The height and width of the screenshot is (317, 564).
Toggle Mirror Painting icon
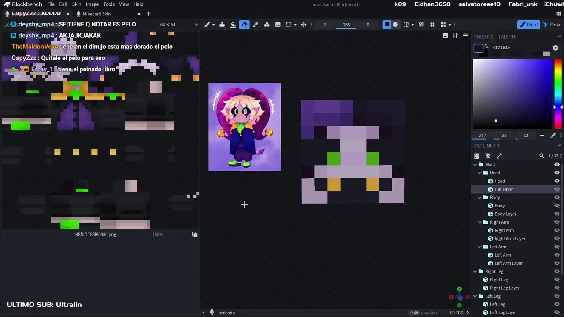[406, 25]
